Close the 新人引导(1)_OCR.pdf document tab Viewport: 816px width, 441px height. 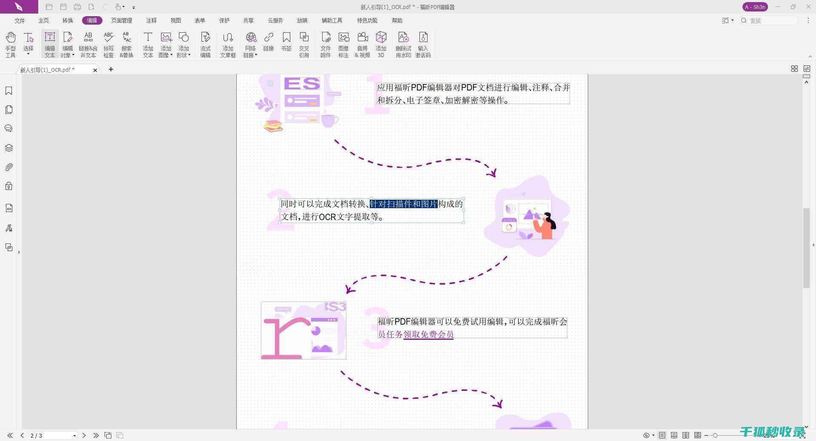[95, 70]
